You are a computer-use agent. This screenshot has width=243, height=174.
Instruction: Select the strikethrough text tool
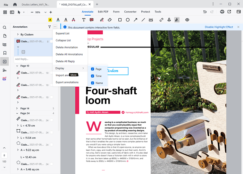[74, 20]
